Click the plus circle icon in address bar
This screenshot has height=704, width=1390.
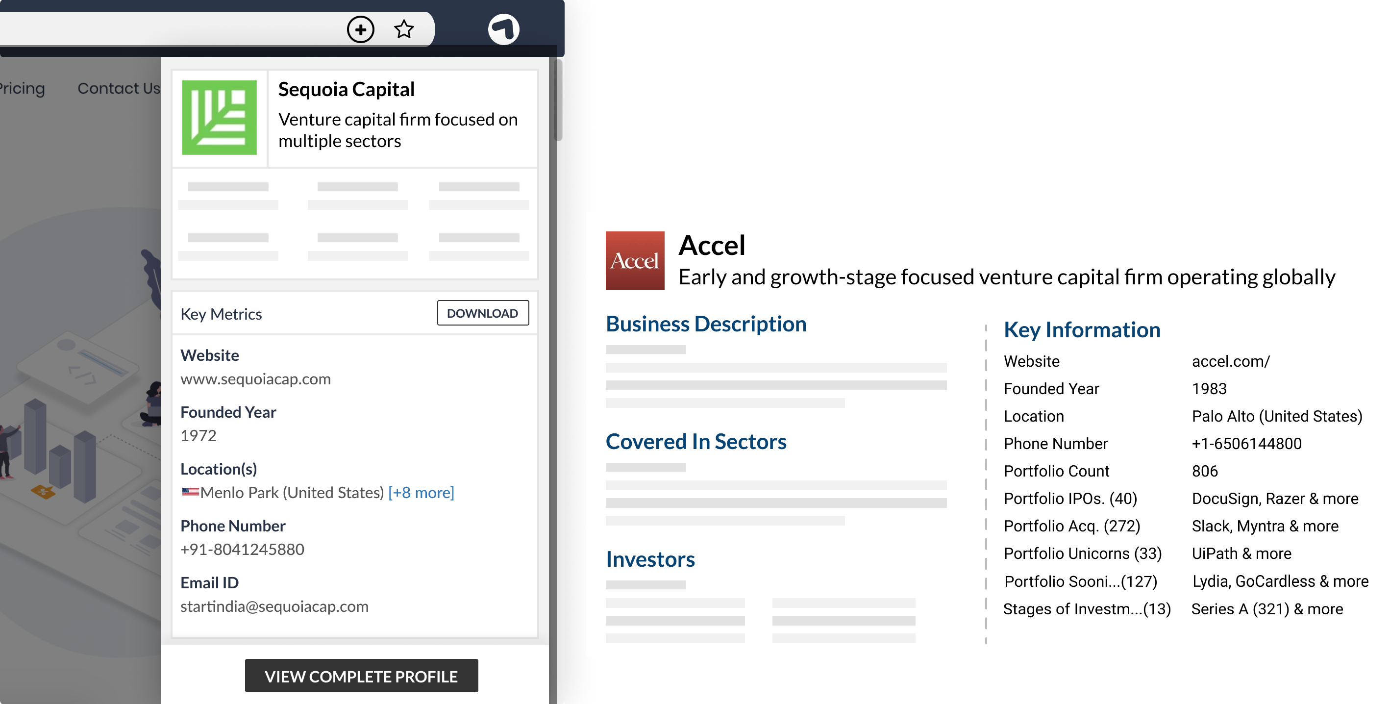[x=360, y=29]
